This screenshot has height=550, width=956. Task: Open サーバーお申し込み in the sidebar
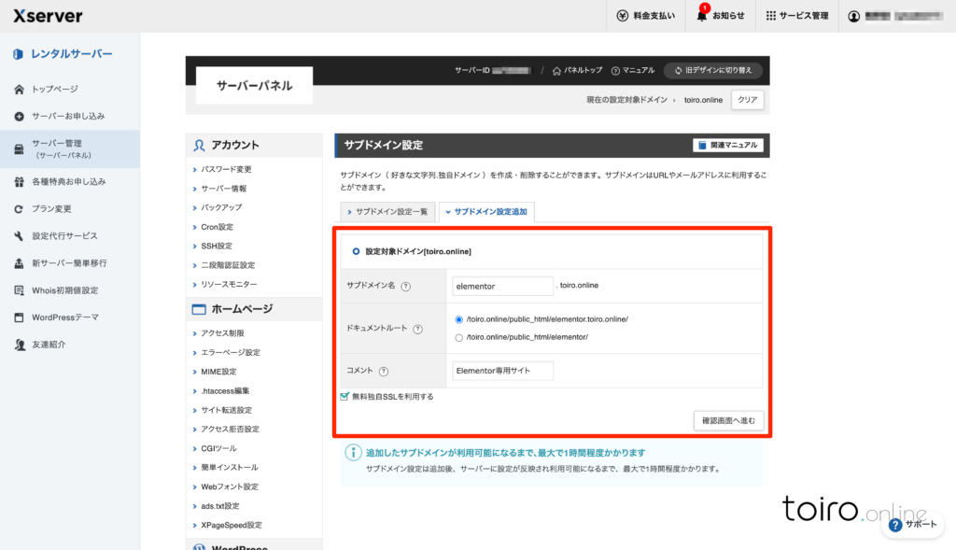coord(68,116)
